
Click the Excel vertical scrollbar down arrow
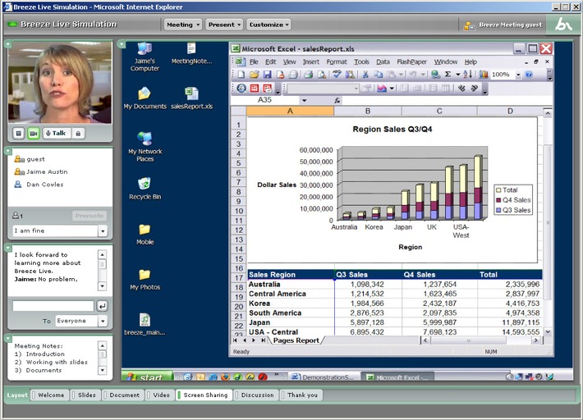tap(548, 331)
